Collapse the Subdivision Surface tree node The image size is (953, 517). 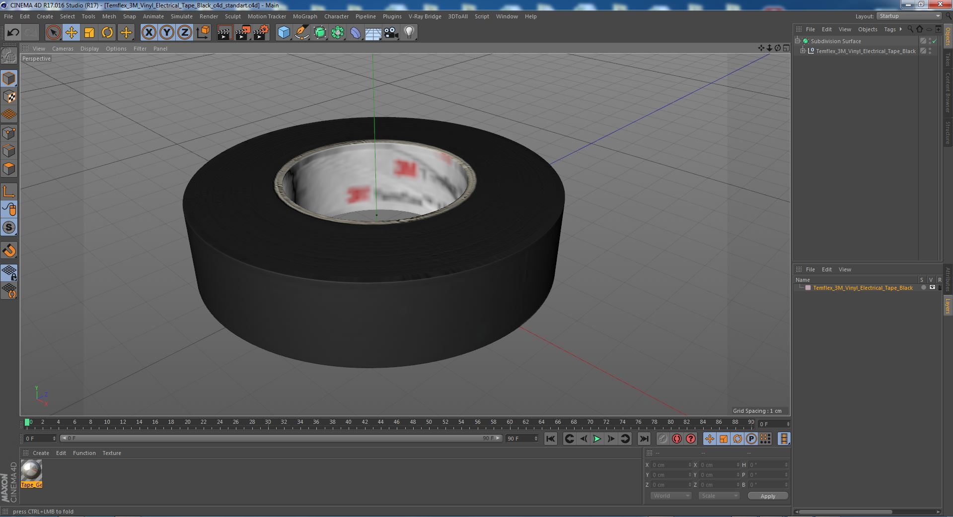coord(798,41)
